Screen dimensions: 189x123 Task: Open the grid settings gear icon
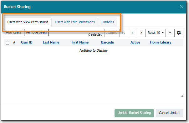179,33
